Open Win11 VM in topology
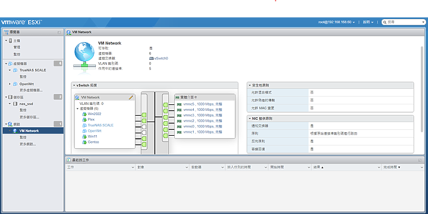The width and height of the screenshot is (428, 214). (x=92, y=136)
